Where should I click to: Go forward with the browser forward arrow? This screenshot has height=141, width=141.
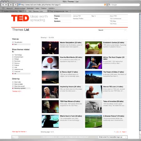pos(6,5)
